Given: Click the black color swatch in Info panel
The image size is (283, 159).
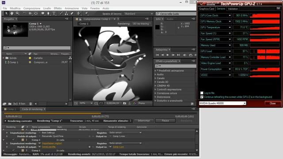Looking at the screenshot, I should (x=157, y=27).
